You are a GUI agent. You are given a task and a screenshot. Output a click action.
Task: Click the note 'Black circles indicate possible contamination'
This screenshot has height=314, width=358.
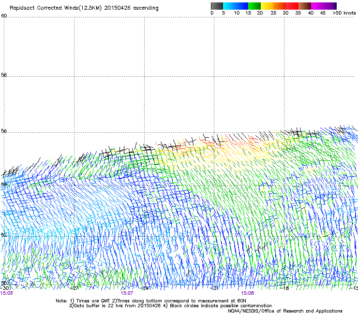(x=221, y=306)
